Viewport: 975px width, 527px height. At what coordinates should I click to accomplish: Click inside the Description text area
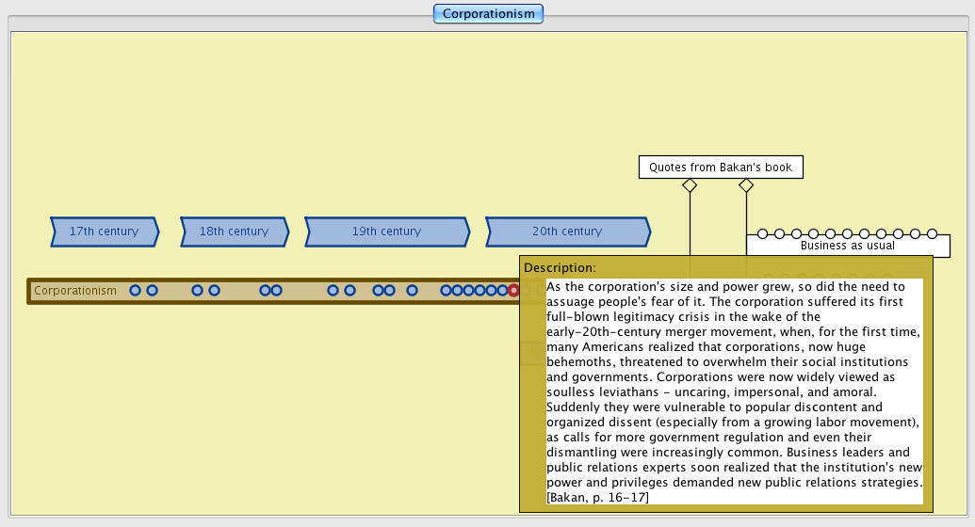[735, 391]
